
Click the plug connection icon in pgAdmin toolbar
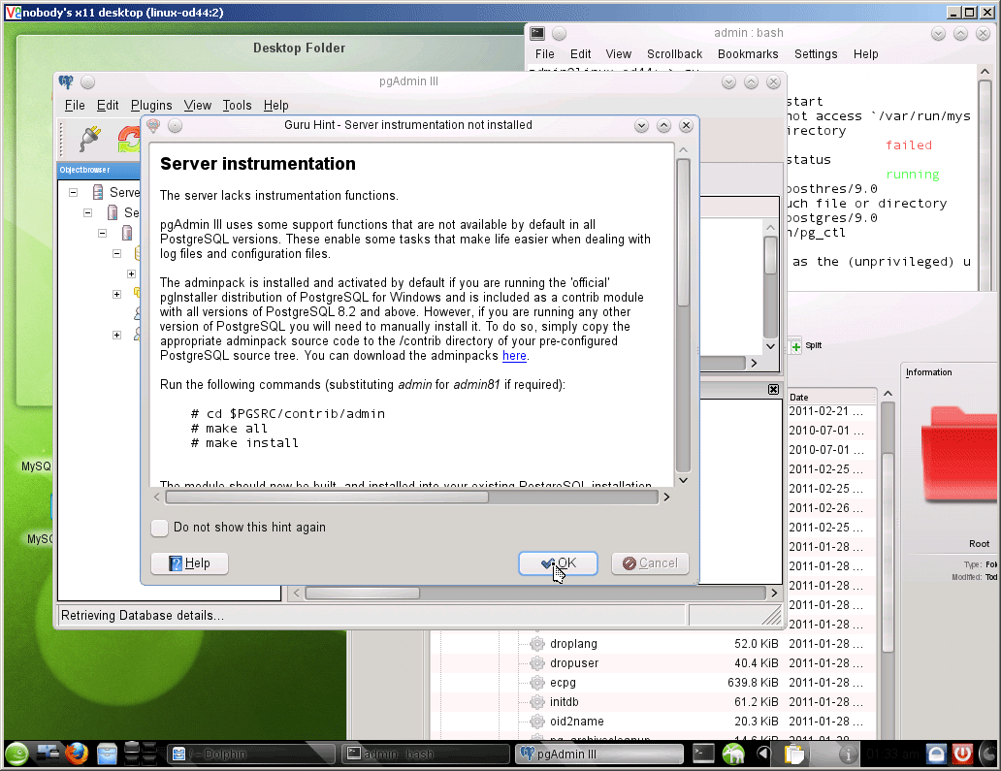click(x=90, y=139)
